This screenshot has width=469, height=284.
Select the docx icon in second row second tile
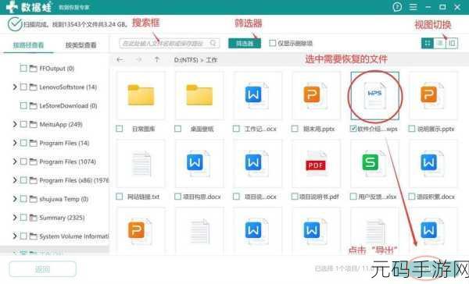click(x=198, y=163)
